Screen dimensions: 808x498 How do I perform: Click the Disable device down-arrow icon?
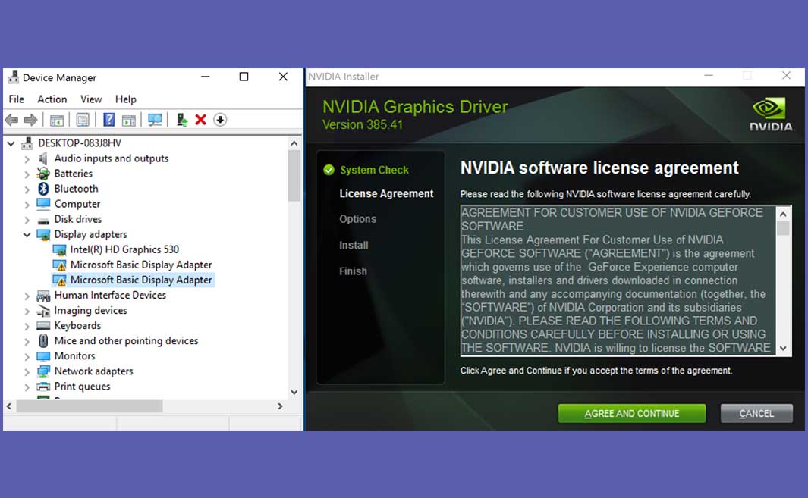pos(220,119)
